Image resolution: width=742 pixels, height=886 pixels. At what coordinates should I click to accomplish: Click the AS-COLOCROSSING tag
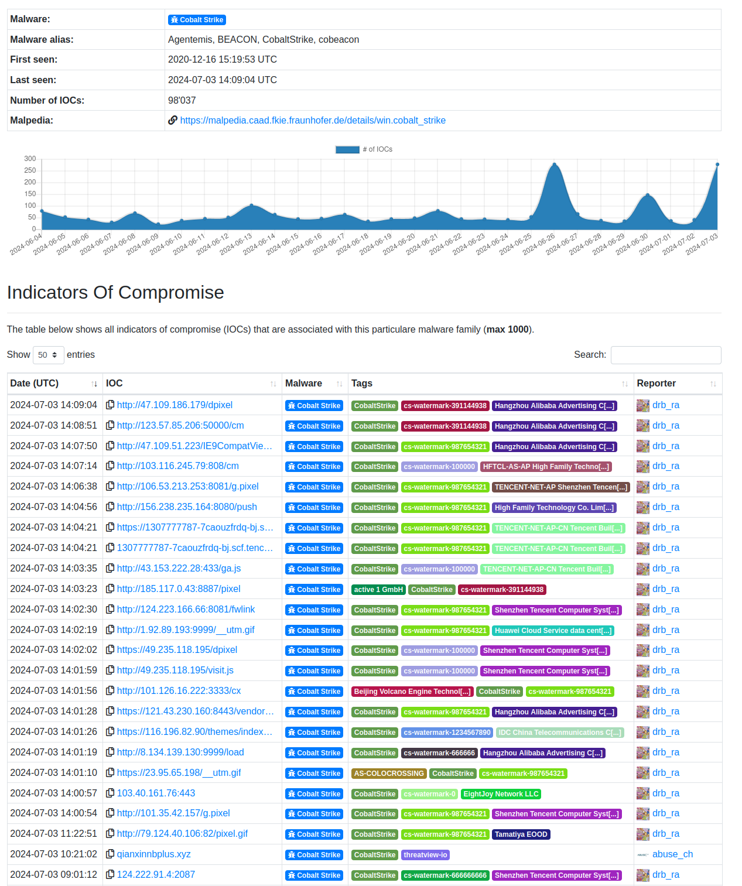point(388,773)
